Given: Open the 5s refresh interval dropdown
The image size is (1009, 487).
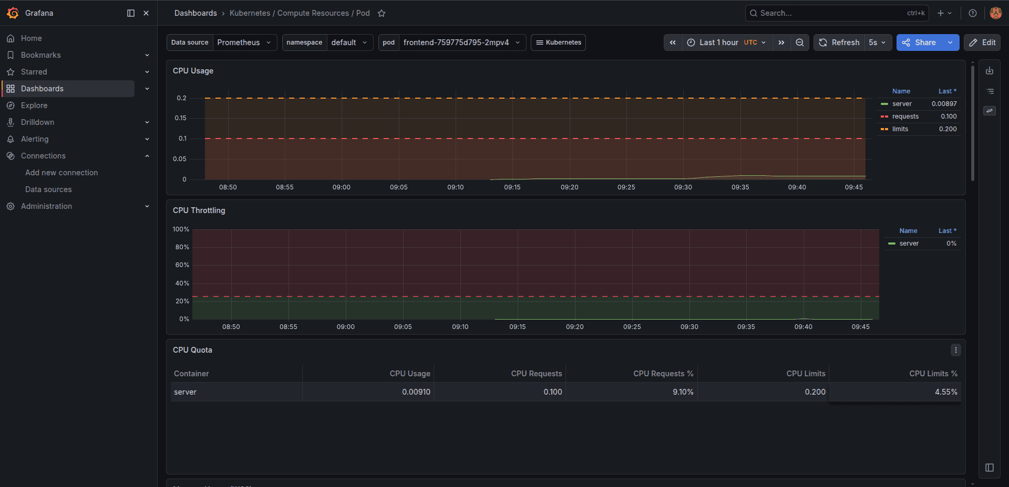Looking at the screenshot, I should (878, 43).
